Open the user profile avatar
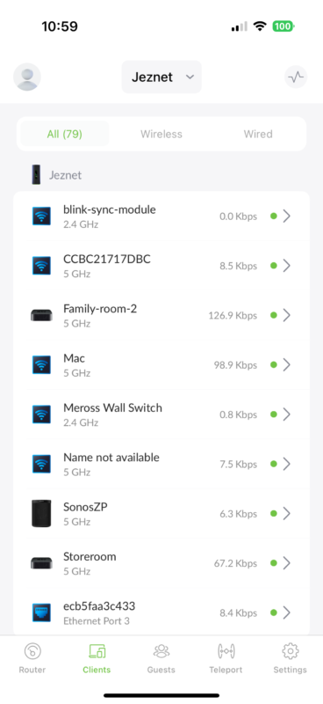Image resolution: width=323 pixels, height=704 pixels. point(27,77)
